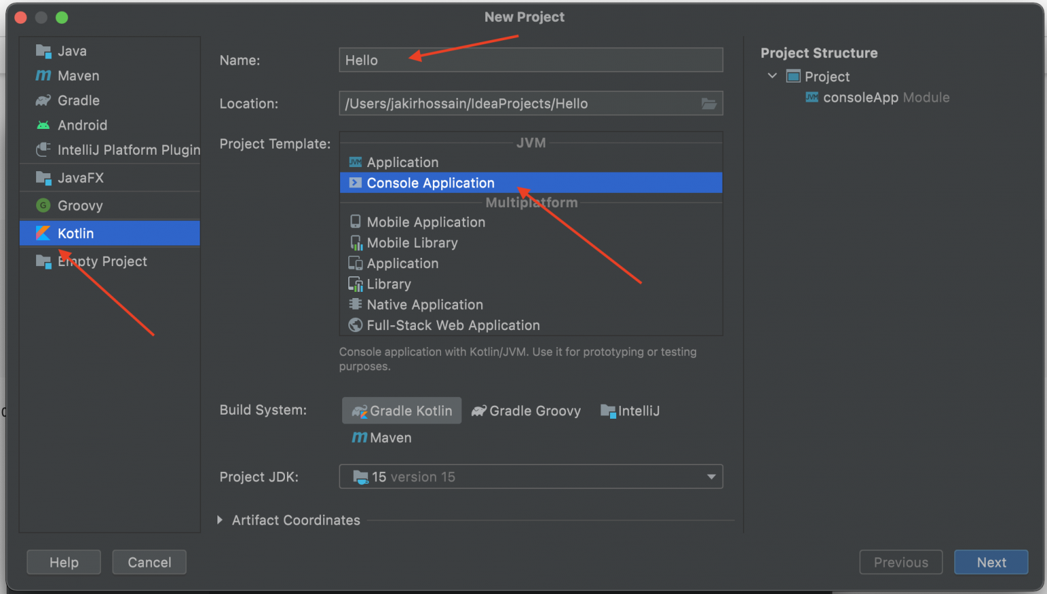Click the Full-Stack Web Application globe icon

click(x=355, y=325)
